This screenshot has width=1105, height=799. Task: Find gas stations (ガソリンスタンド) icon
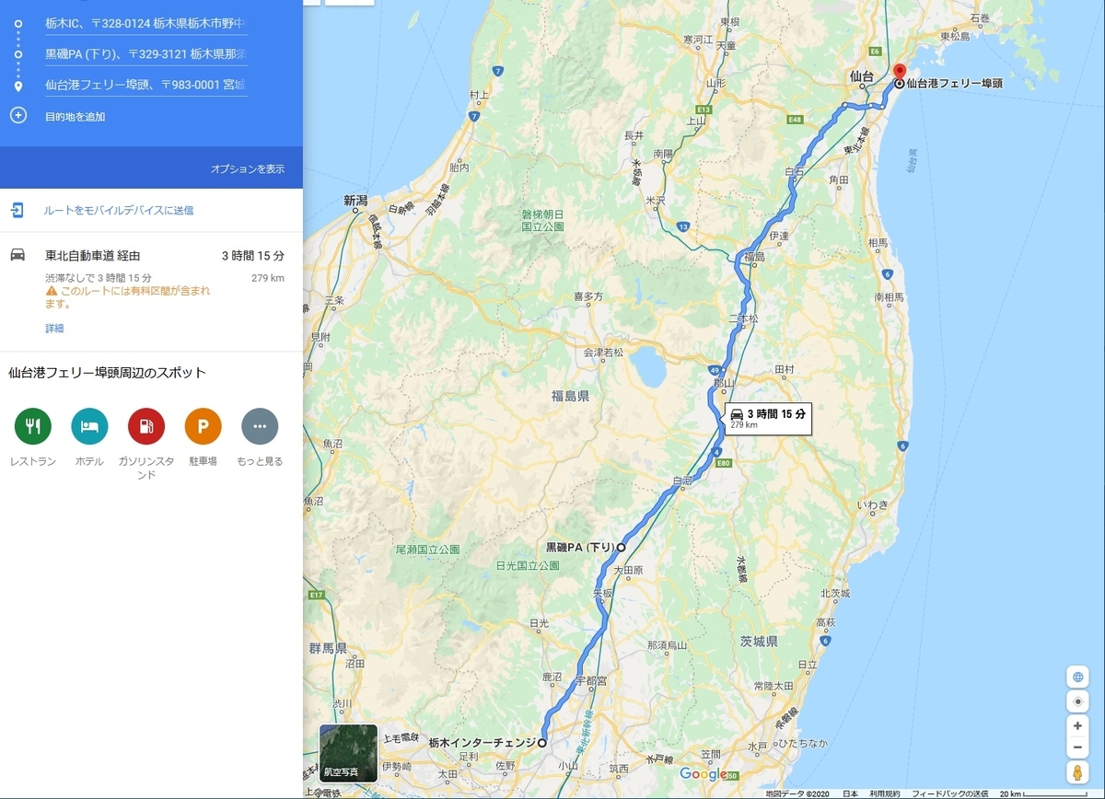(146, 426)
